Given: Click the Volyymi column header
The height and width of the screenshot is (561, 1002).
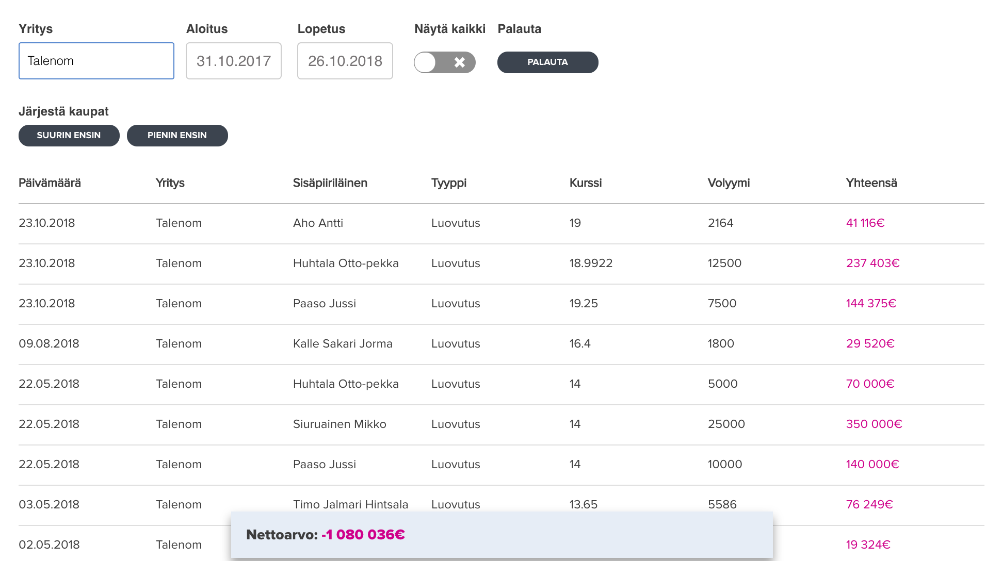Looking at the screenshot, I should [729, 183].
